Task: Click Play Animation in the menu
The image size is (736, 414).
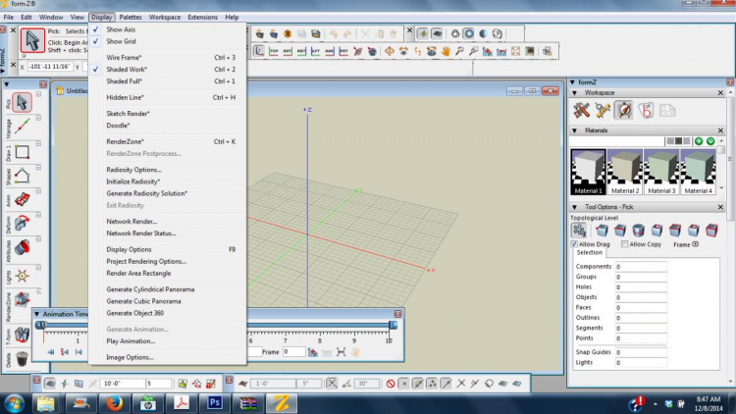Action: tap(131, 340)
